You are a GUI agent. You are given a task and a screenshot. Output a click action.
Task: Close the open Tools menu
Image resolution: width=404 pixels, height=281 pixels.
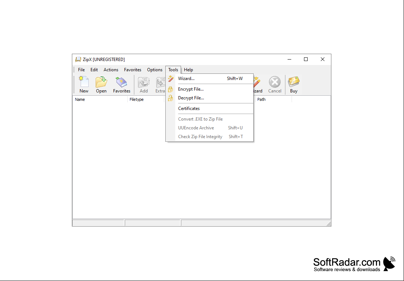[x=173, y=70]
